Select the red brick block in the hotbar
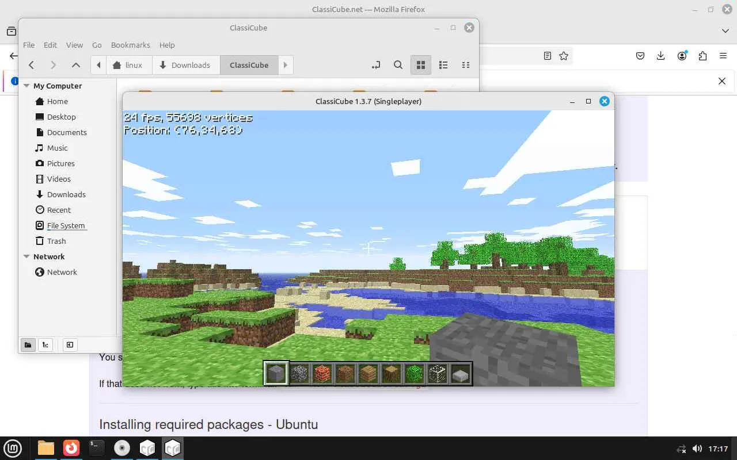This screenshot has height=460, width=737. coord(322,374)
